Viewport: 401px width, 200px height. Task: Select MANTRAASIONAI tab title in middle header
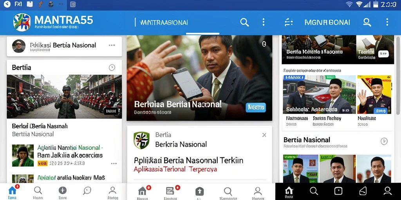coord(164,22)
